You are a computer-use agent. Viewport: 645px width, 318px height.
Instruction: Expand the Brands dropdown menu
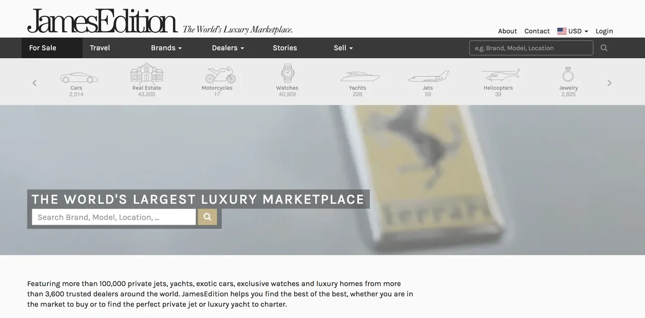(166, 48)
